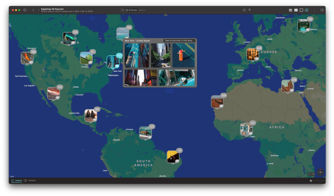Click the Los Angeles city label
Viewport: 334px width, 196px height.
29,85
